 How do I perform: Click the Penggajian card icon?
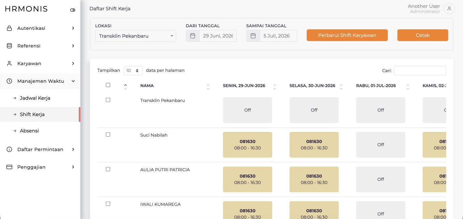coord(9,167)
